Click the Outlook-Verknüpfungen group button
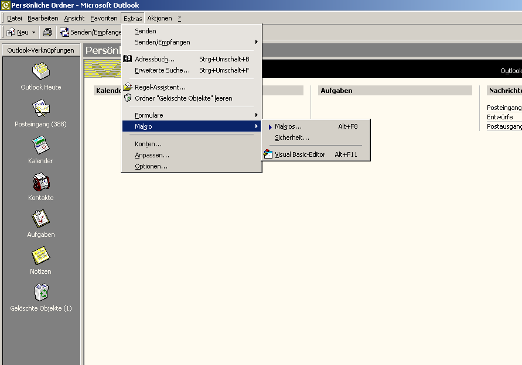522x365 pixels. pyautogui.click(x=41, y=50)
